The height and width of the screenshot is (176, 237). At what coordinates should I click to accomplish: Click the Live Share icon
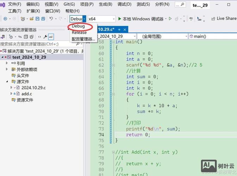(213, 19)
